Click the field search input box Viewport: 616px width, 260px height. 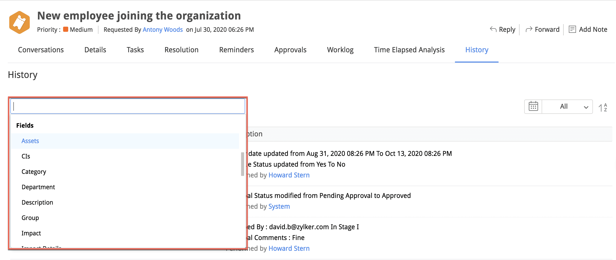[128, 106]
